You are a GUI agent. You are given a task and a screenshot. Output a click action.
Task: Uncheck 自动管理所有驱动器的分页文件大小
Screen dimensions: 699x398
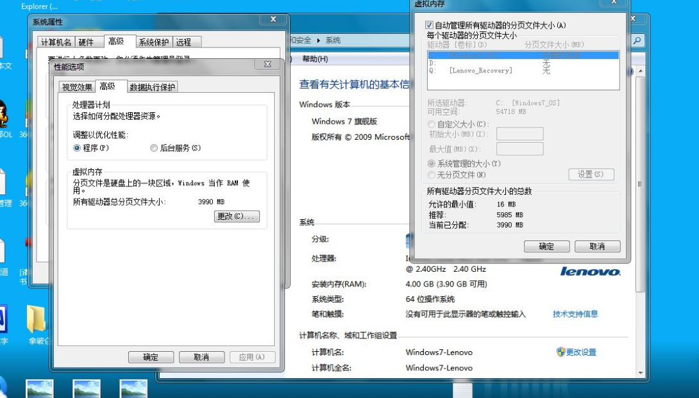pyautogui.click(x=428, y=24)
